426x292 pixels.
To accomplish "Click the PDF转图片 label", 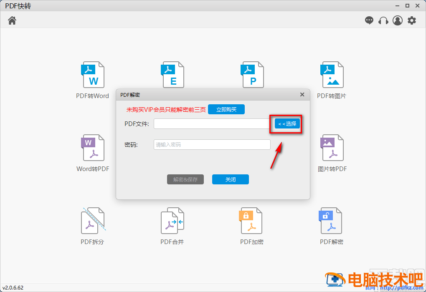I will pos(332,96).
